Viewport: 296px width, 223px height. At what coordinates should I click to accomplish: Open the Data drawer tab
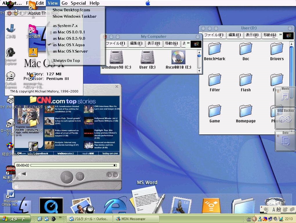[285, 141]
